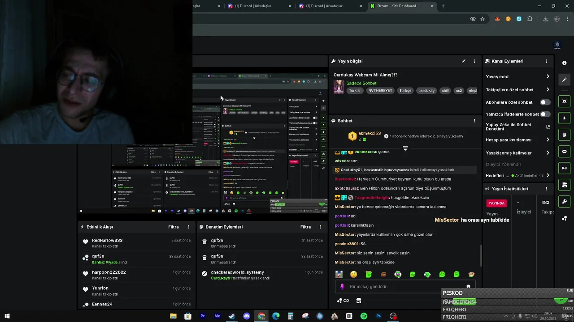The width and height of the screenshot is (574, 322).
Task: Click the shop icon below message box
Action: pos(359,301)
